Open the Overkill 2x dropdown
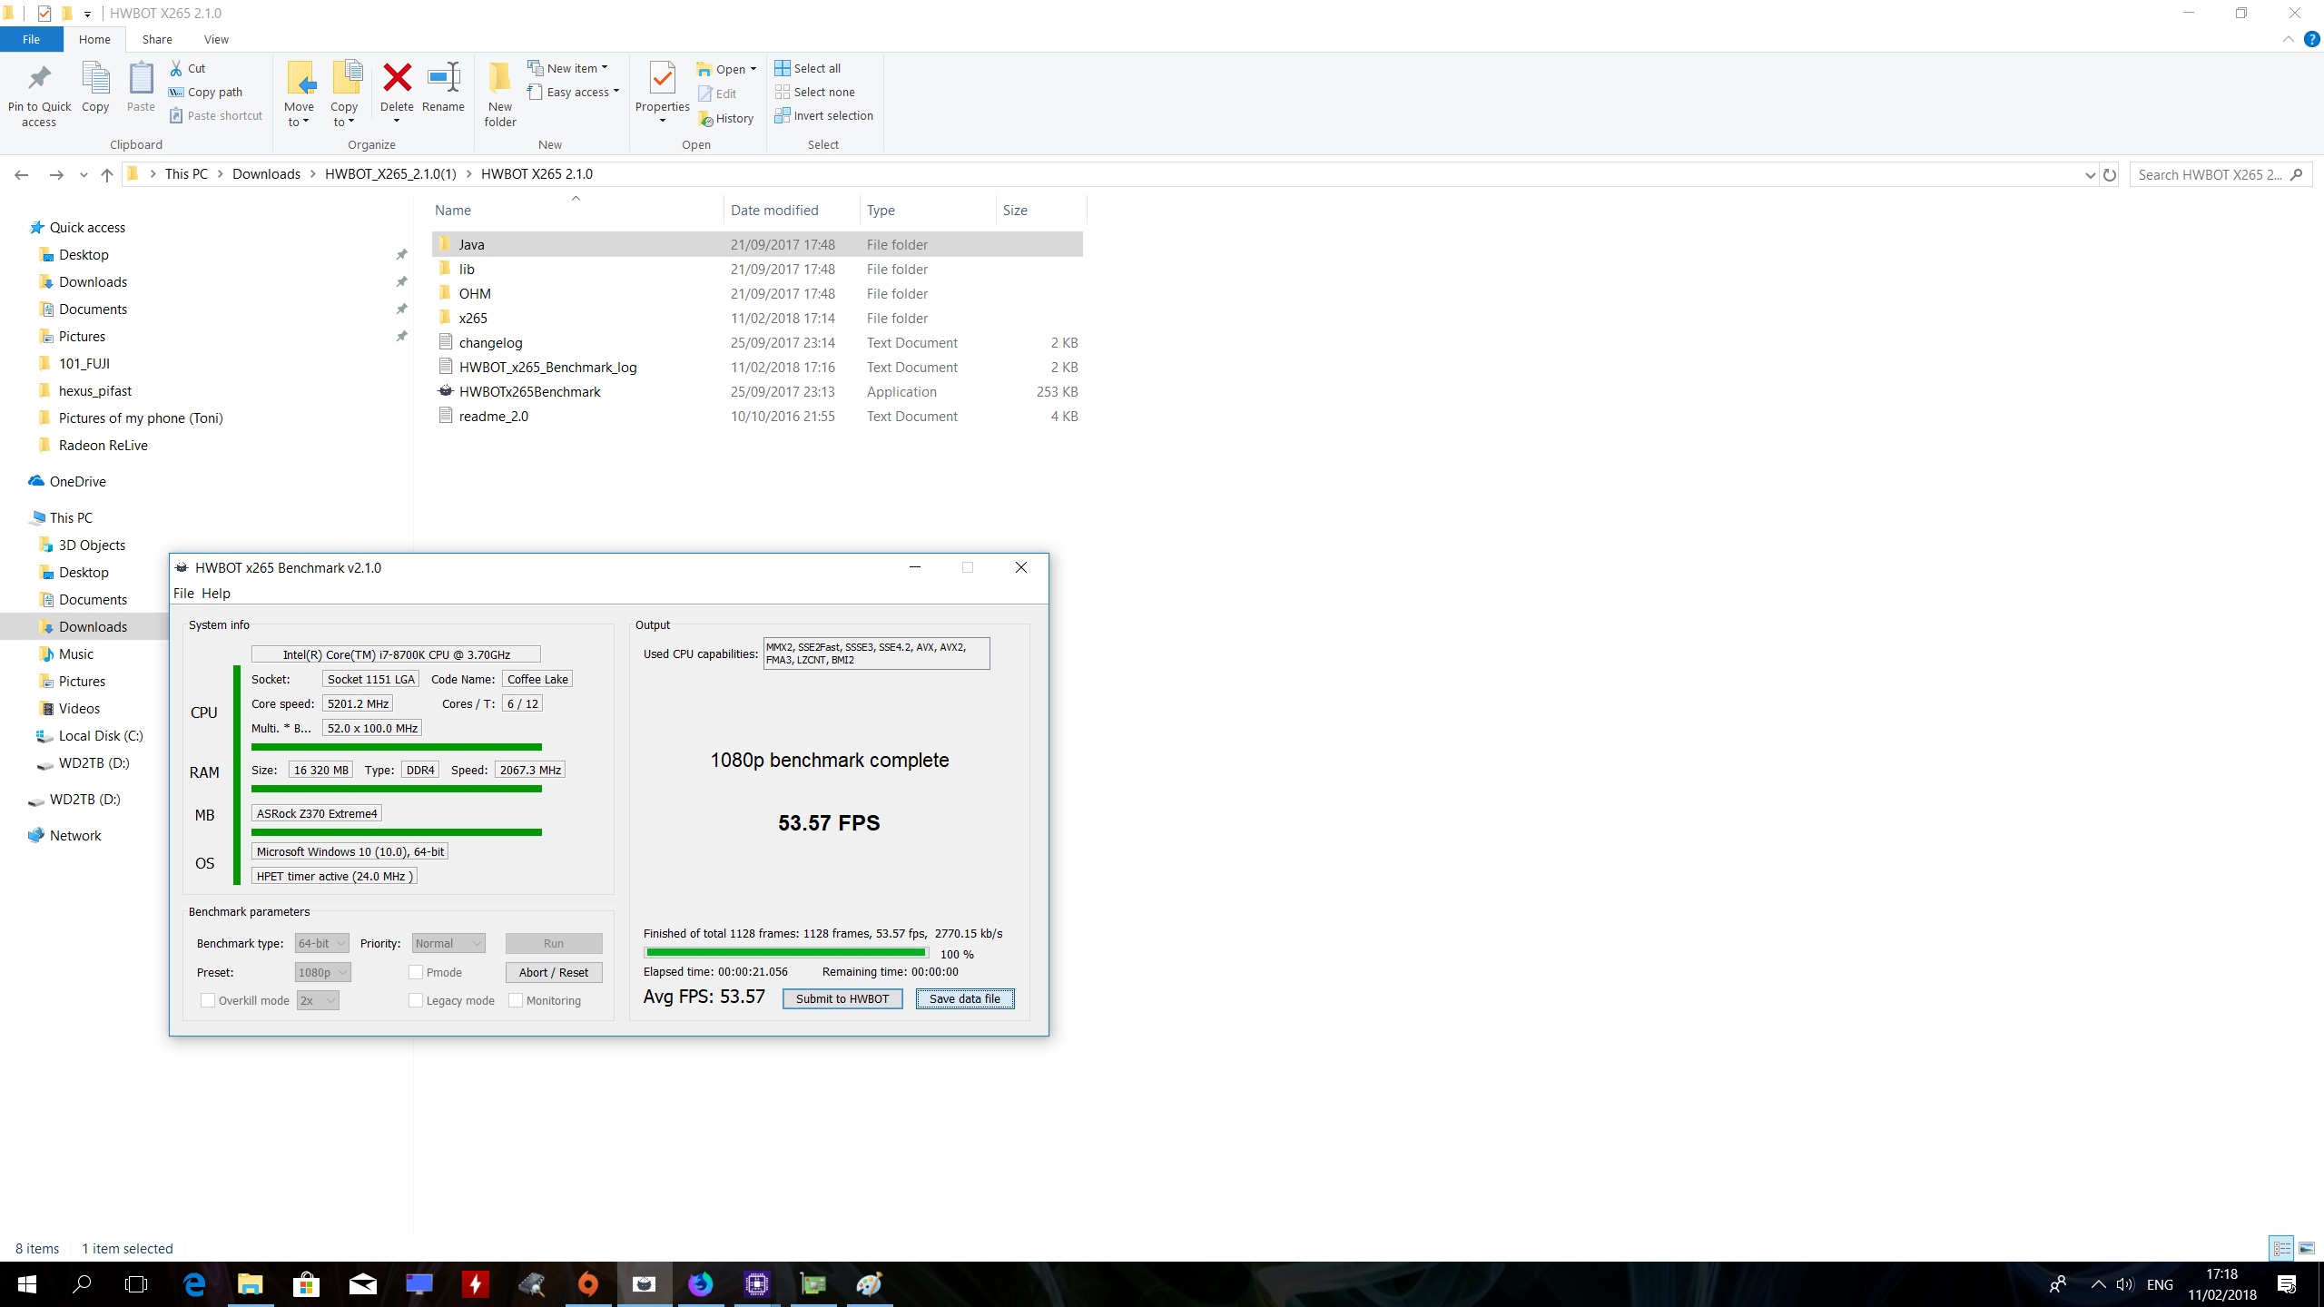Screen dimensions: 2324x1307 [317, 1000]
